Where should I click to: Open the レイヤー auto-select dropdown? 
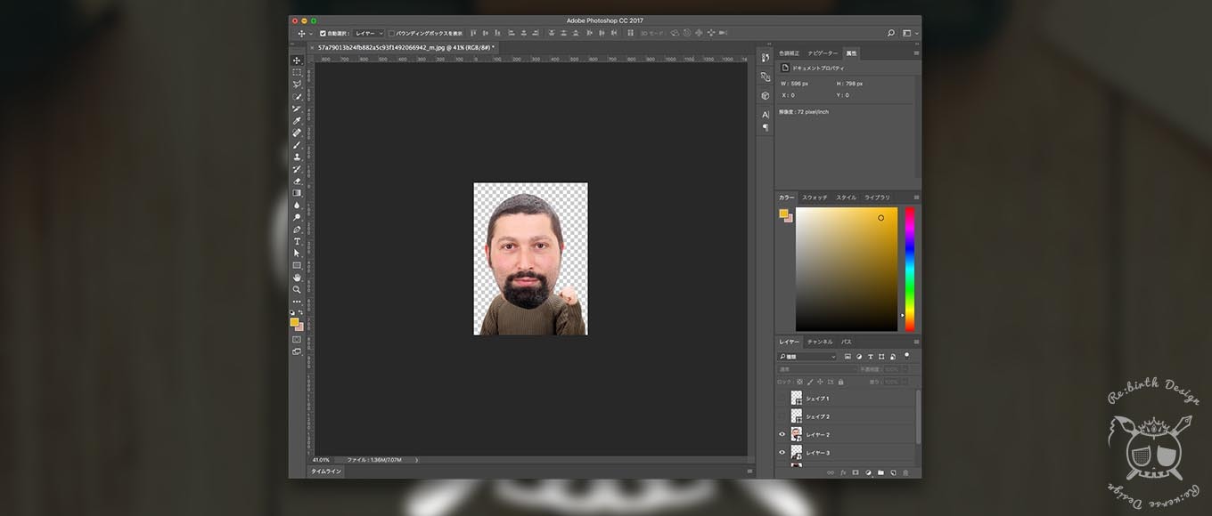(x=369, y=33)
